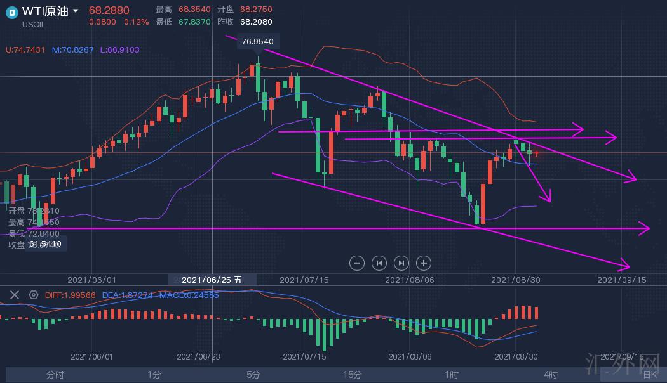
Task: Click the 2021/06/25 crosshair date marker
Action: point(212,280)
